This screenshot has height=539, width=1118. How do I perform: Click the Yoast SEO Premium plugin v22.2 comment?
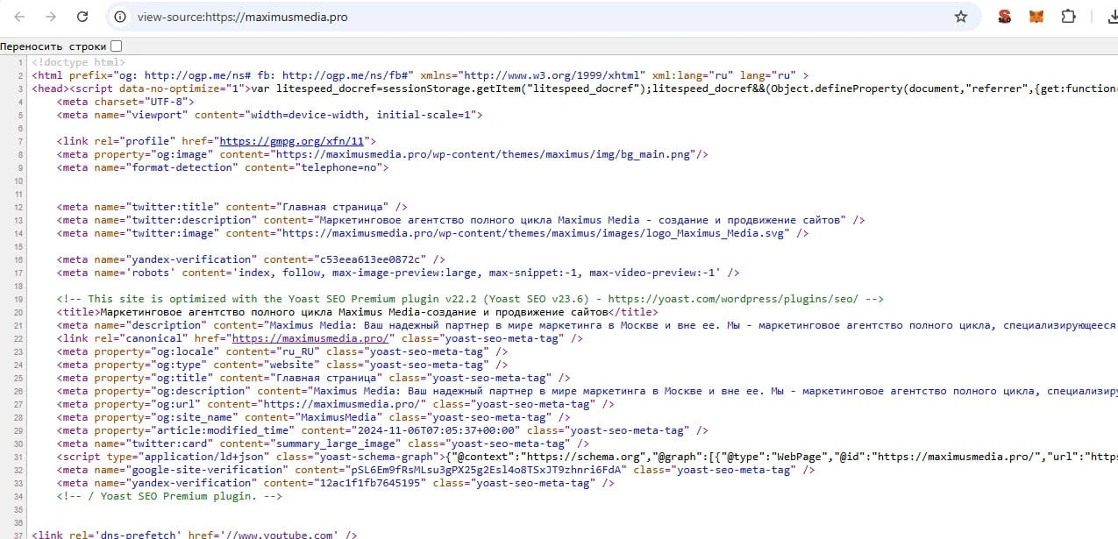[470, 299]
